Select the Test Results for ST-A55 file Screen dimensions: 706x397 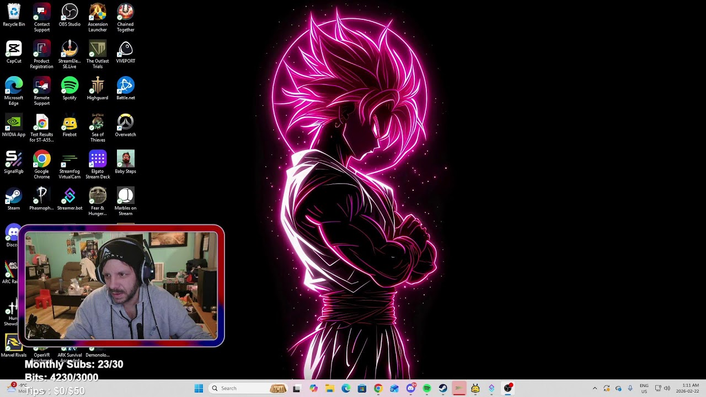pos(42,128)
